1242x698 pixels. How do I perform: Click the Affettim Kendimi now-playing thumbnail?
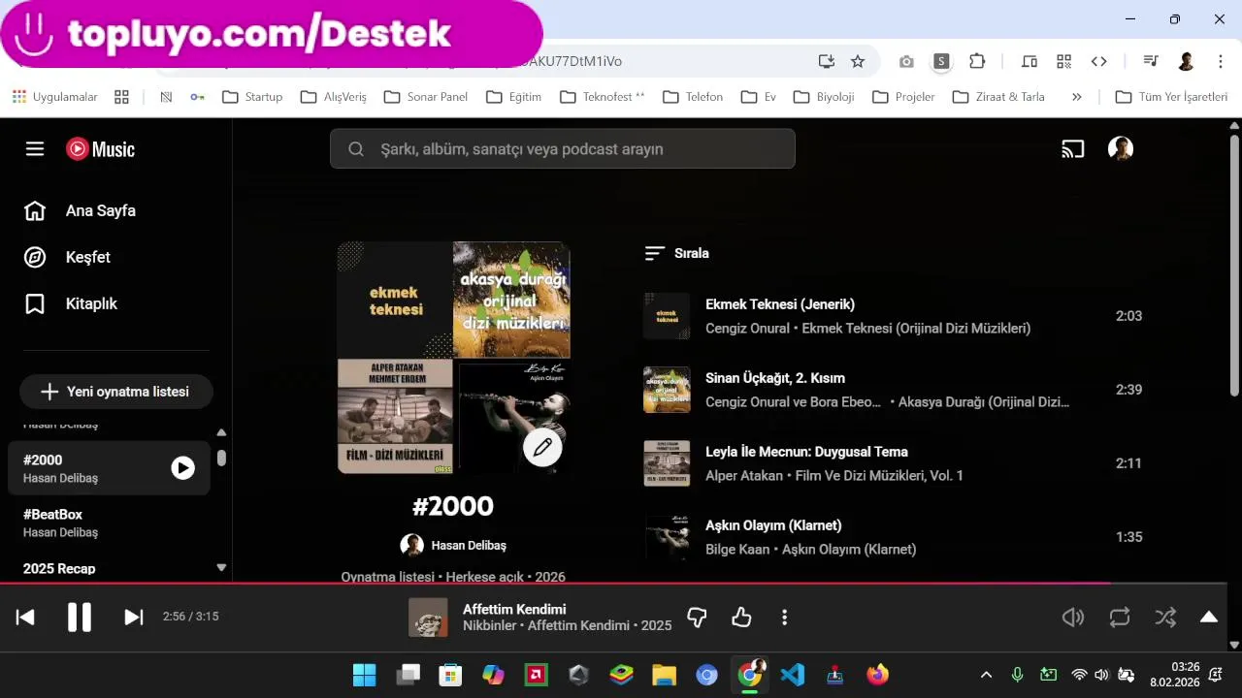[x=428, y=618]
